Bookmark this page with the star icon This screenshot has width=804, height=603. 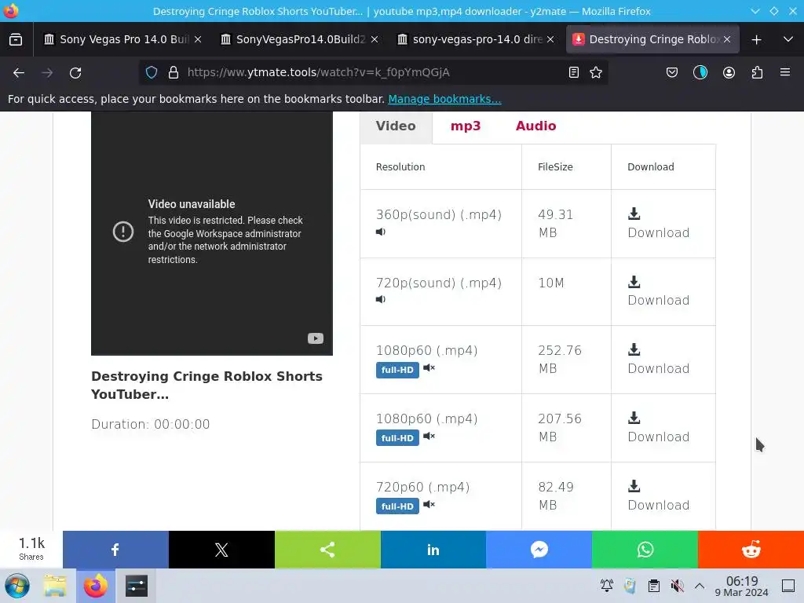(596, 72)
